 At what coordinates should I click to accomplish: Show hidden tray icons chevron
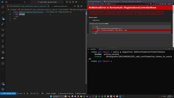(160, 96)
